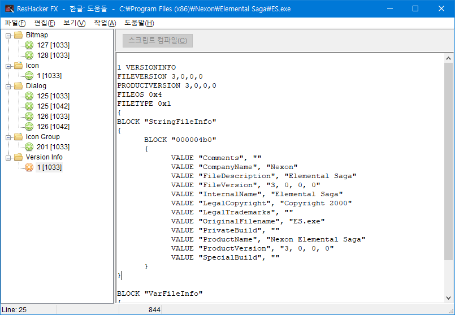Click green resource icon for Icon Group 201
This screenshot has height=315, width=455.
pyautogui.click(x=29, y=147)
